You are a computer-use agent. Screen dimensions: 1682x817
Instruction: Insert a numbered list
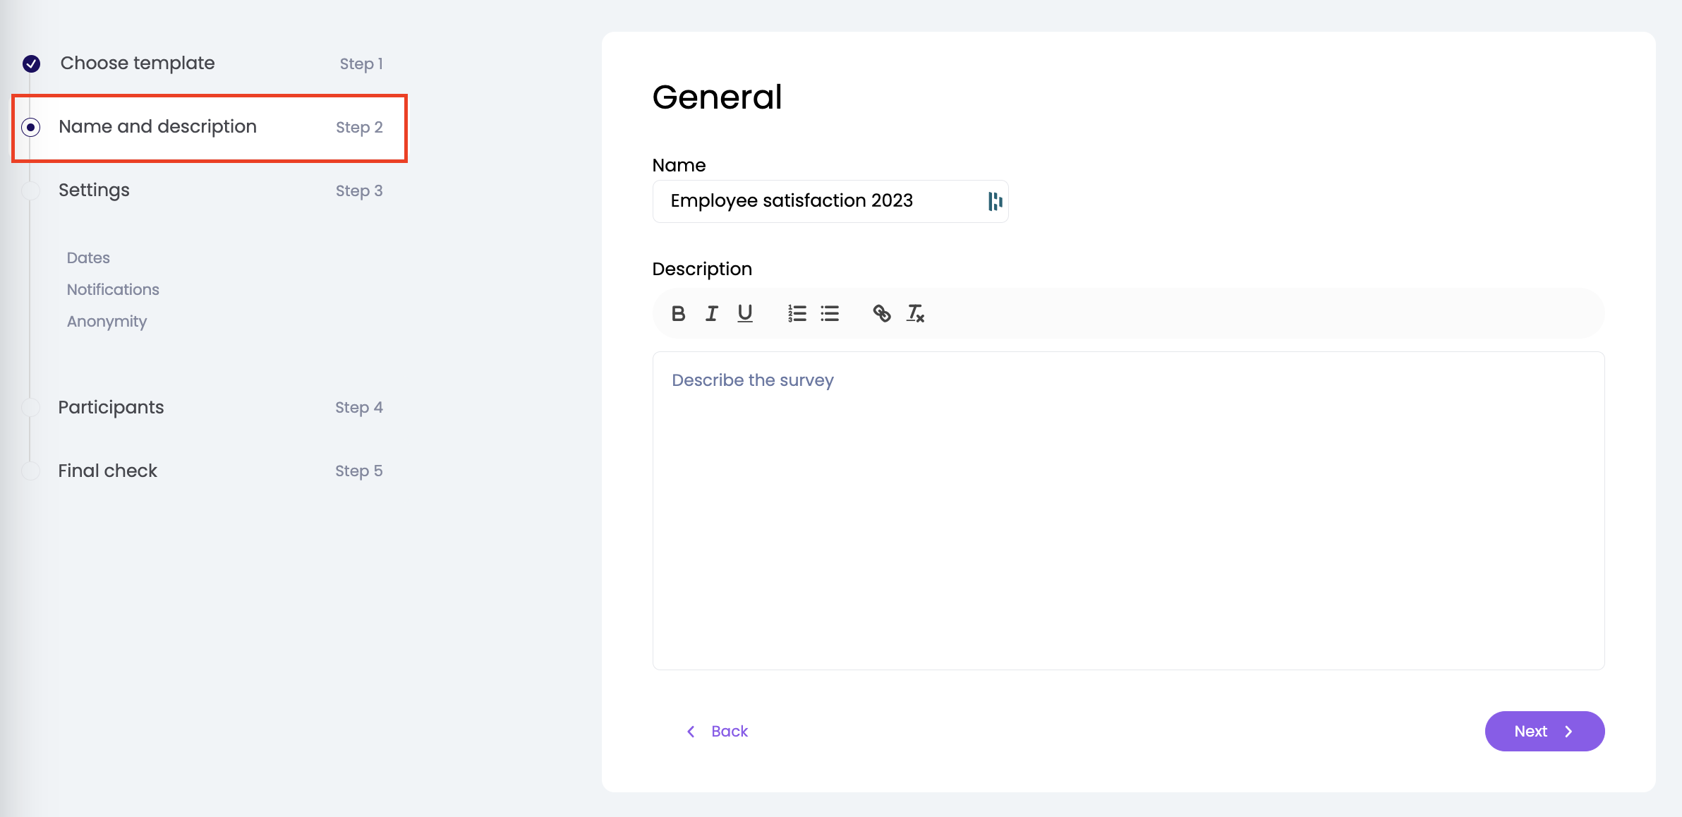coord(797,313)
